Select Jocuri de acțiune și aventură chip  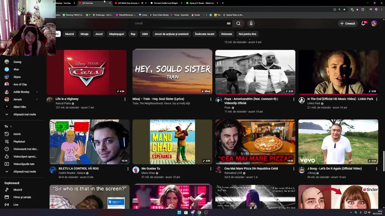click(x=171, y=34)
